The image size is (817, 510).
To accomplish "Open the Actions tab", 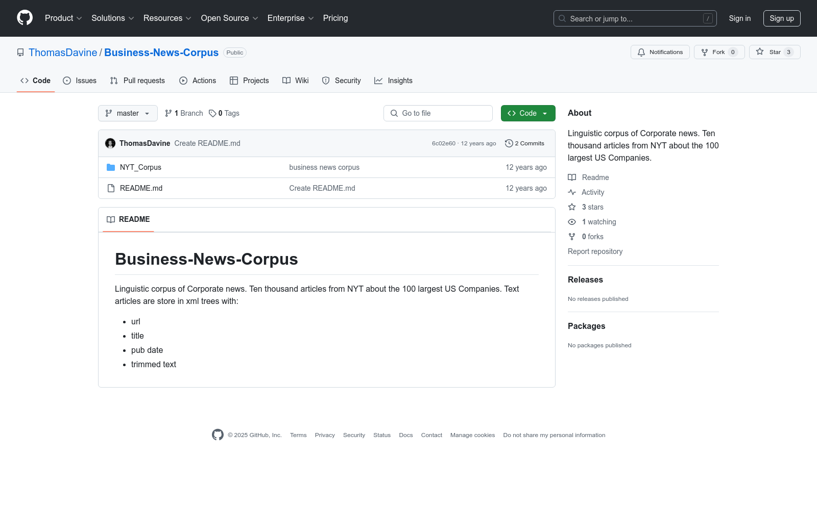I will click(x=198, y=81).
